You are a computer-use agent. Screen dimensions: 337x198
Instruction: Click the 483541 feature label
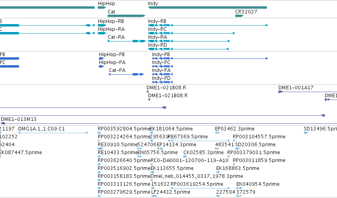(x=225, y=145)
